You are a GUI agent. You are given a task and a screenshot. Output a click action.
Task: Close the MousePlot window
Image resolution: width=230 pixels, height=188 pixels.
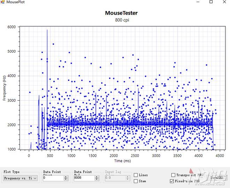tap(224, 2)
